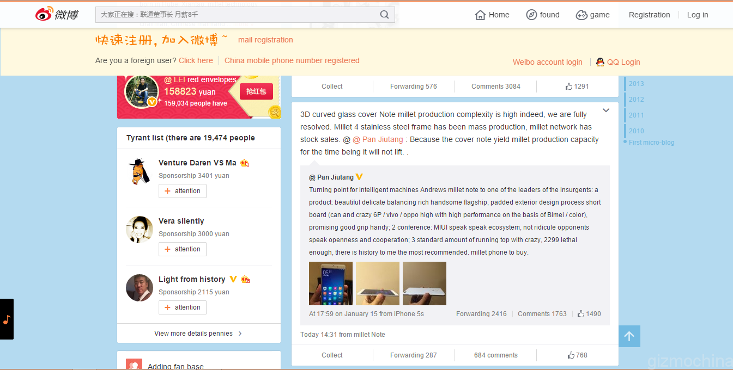The width and height of the screenshot is (733, 370).
Task: Expand the post options chevron menu
Action: [x=606, y=110]
